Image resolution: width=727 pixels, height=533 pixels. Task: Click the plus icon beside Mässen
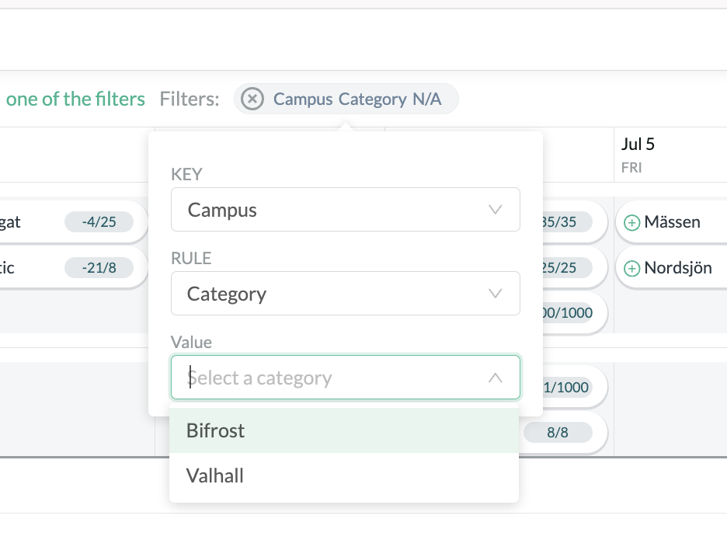(631, 223)
